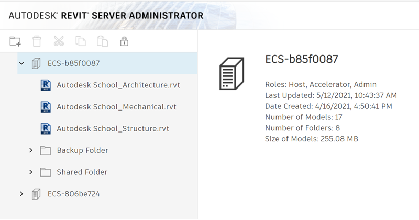Viewport: 419px width, 220px height.
Task: Collapse the ECS-b85f0087 server node
Action: click(x=21, y=63)
